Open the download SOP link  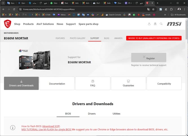pyautogui.click(x=51, y=126)
